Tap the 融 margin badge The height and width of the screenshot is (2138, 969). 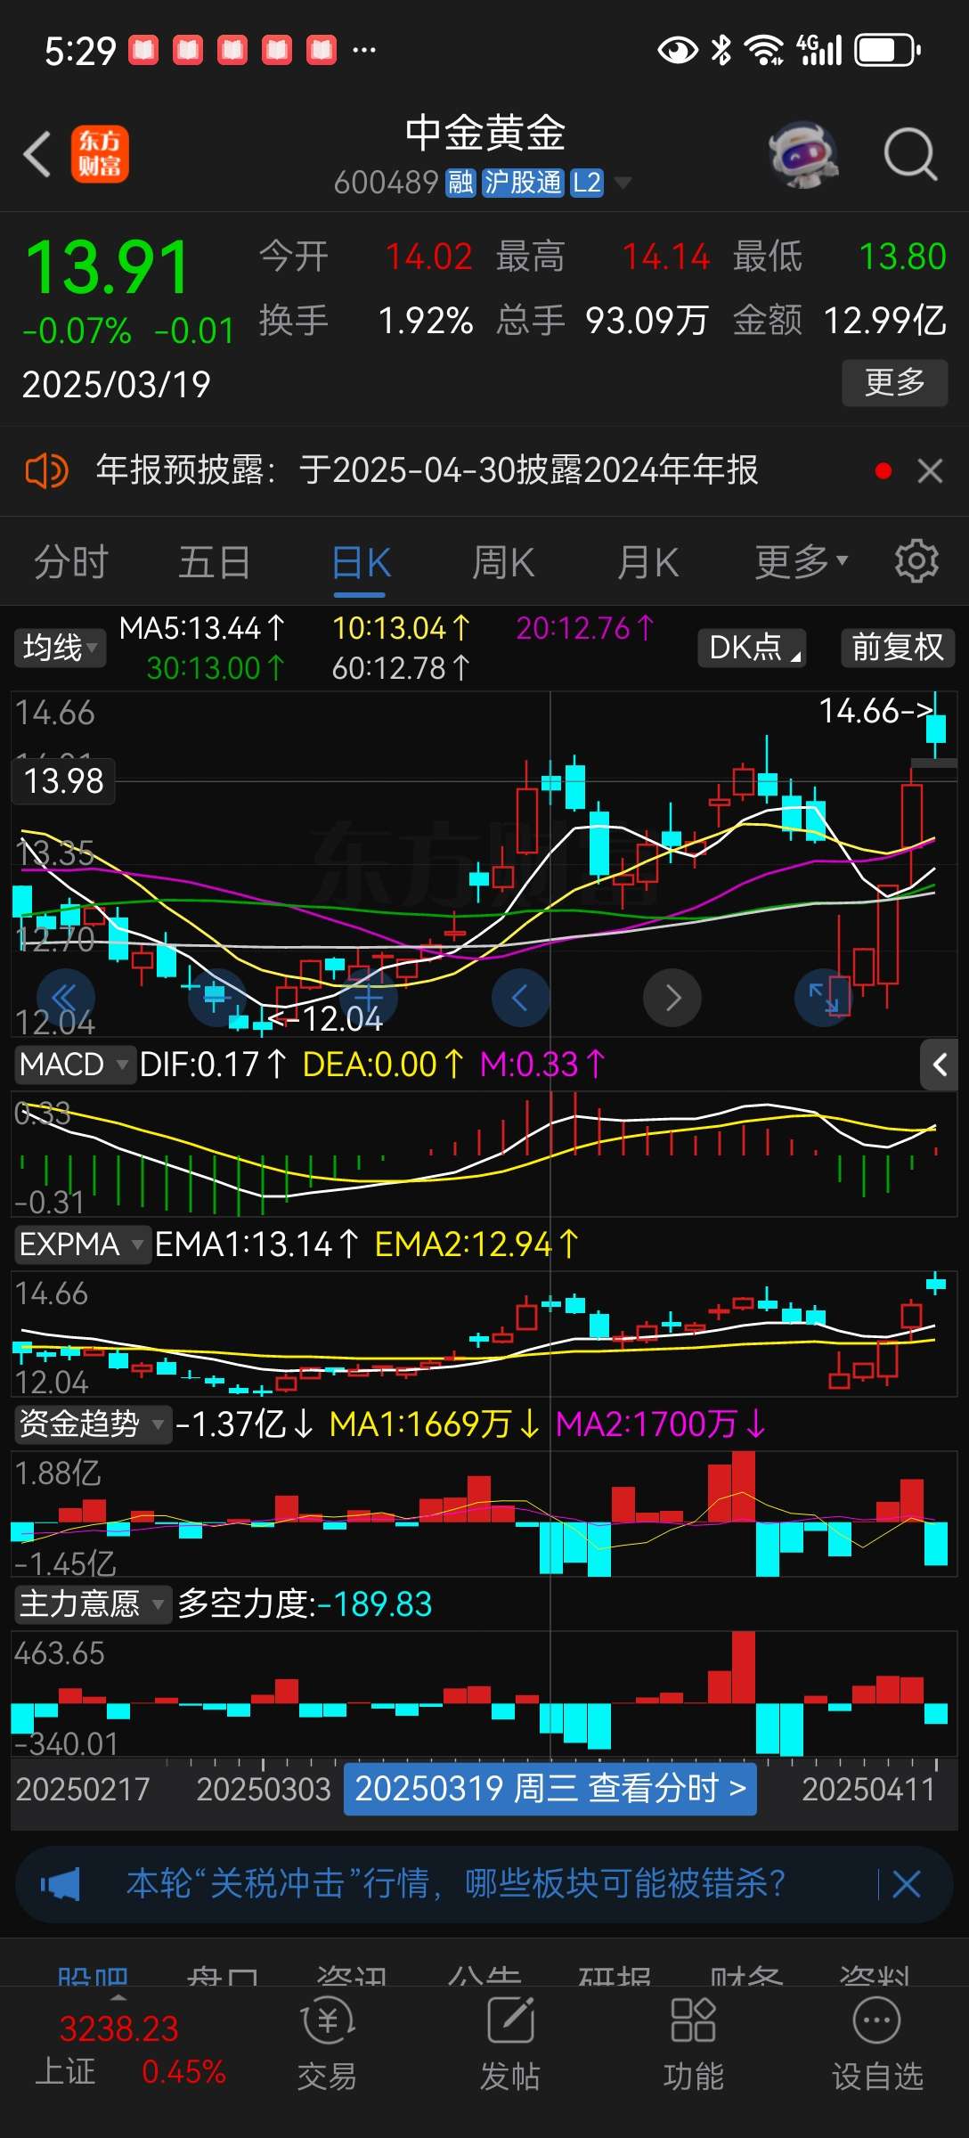[x=460, y=183]
